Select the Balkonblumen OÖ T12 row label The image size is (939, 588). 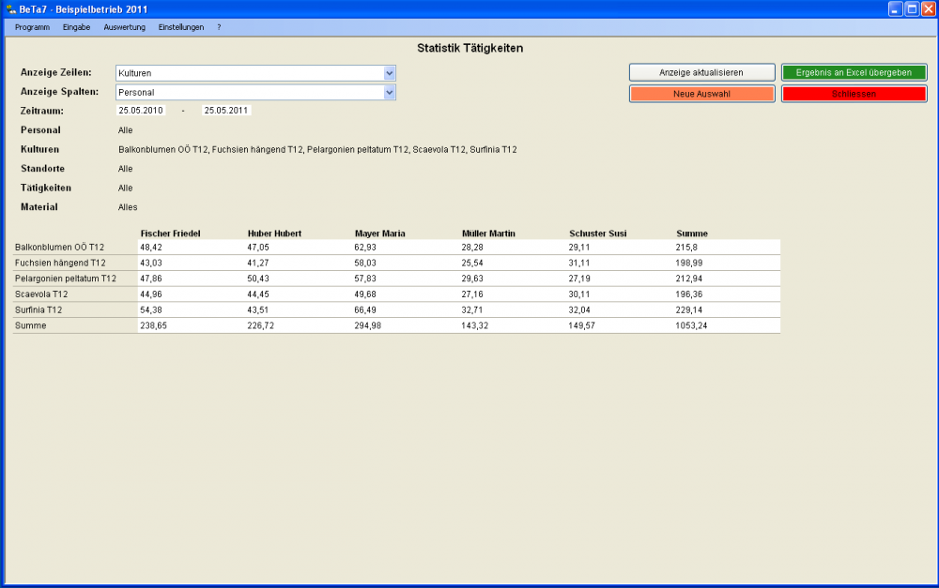click(60, 247)
